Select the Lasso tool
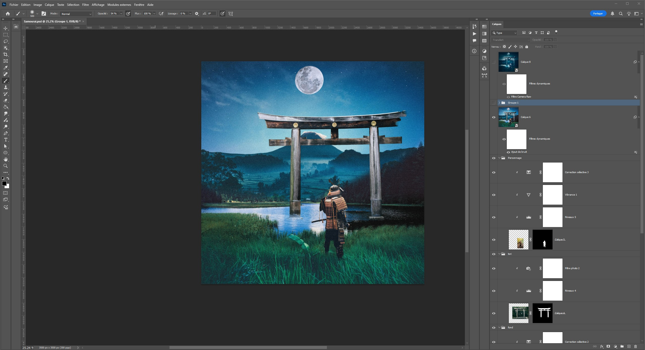The width and height of the screenshot is (645, 350). click(x=6, y=41)
